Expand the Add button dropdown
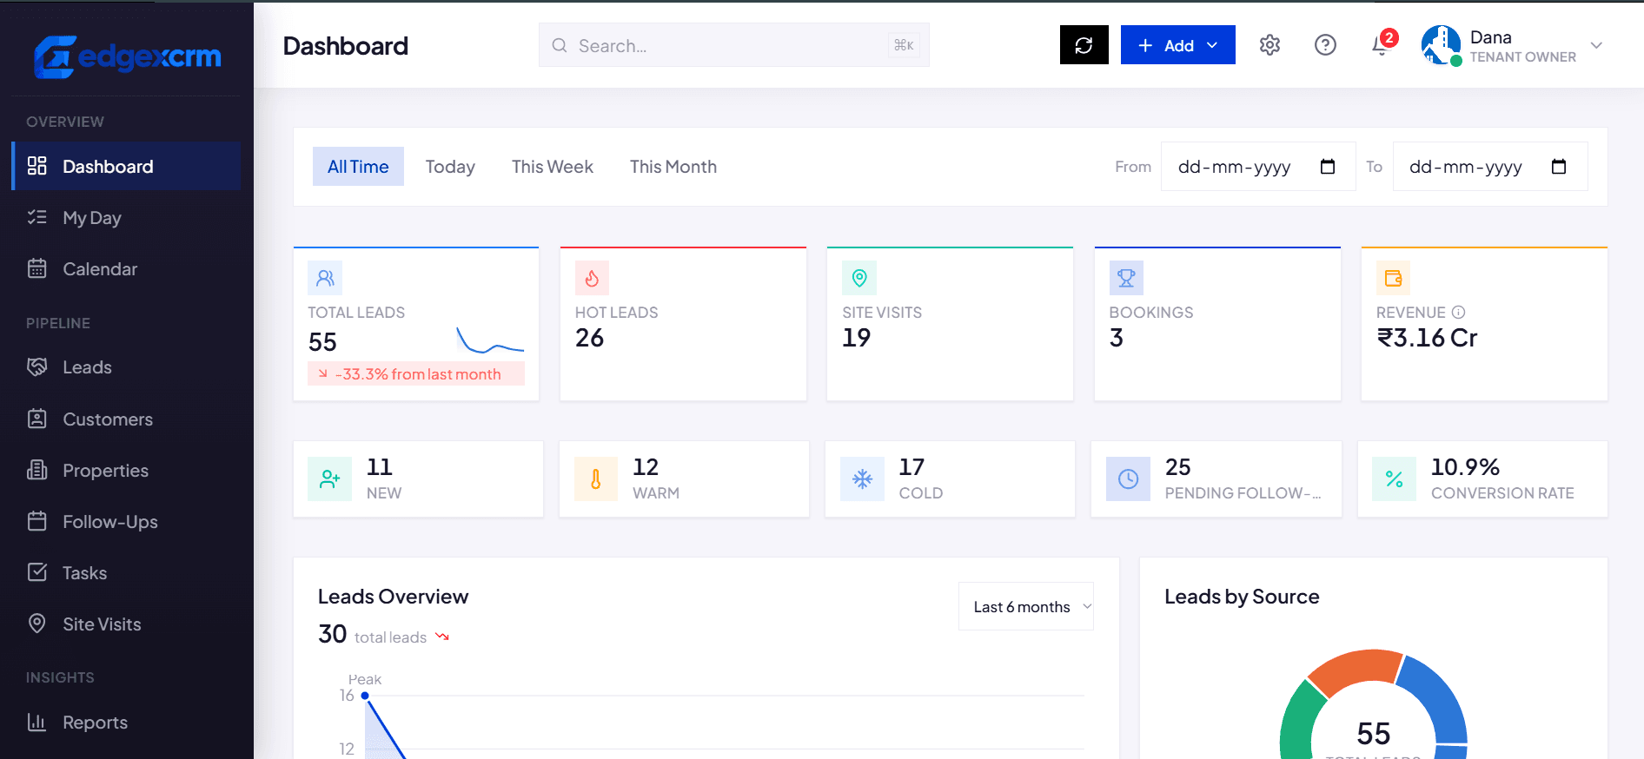 [x=1212, y=45]
